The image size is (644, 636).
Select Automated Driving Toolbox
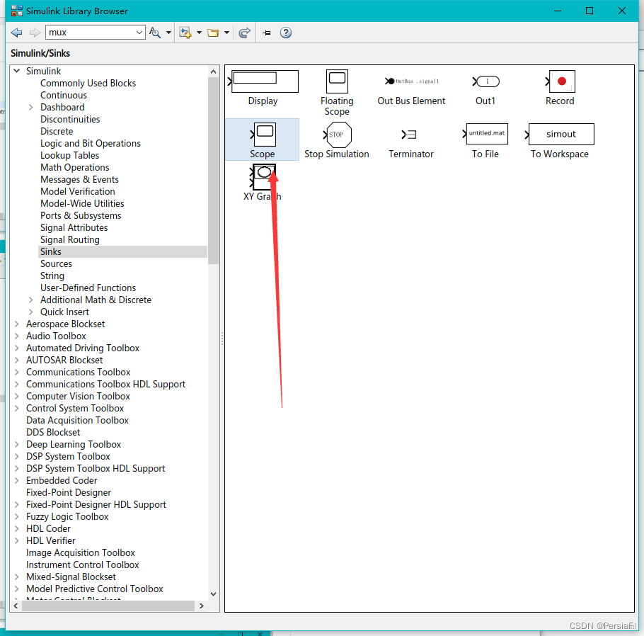[x=83, y=348]
